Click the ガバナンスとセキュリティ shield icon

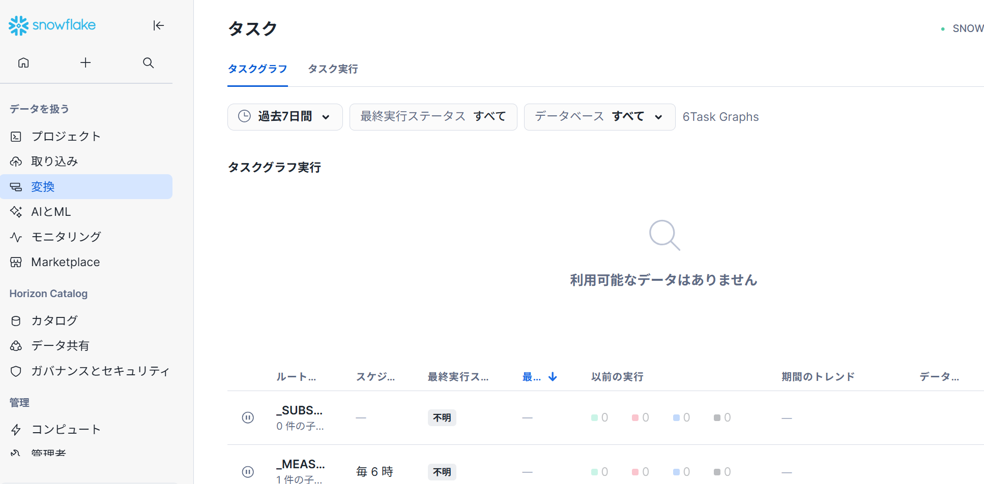[x=16, y=371]
